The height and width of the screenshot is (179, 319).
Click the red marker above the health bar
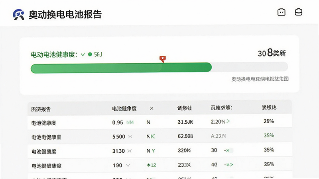[163, 59]
